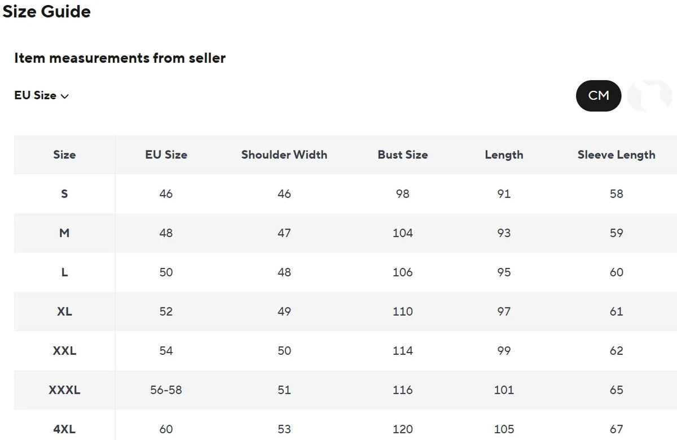Click the Shoulder Width column header

[x=284, y=155]
